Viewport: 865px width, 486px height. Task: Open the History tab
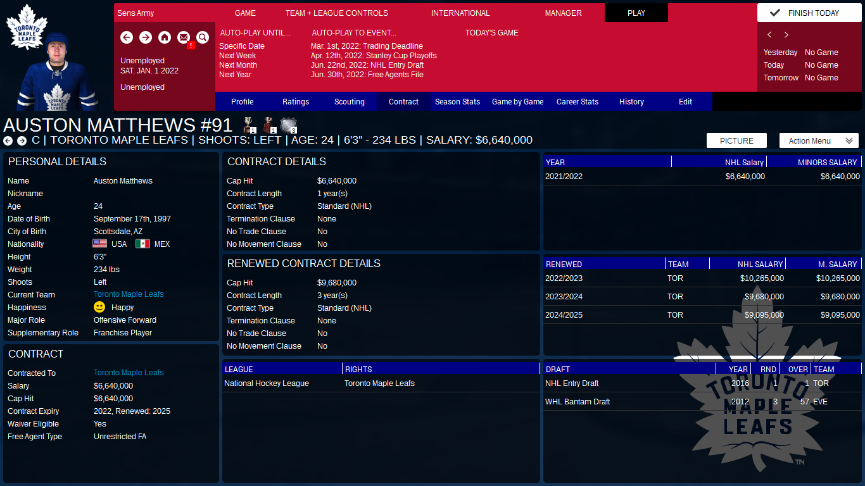click(x=631, y=101)
